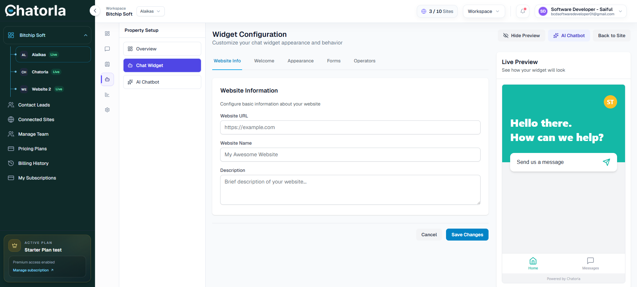Open AI Chatbot in Property Setup
Screen dimensions: 637x287
coord(162,82)
